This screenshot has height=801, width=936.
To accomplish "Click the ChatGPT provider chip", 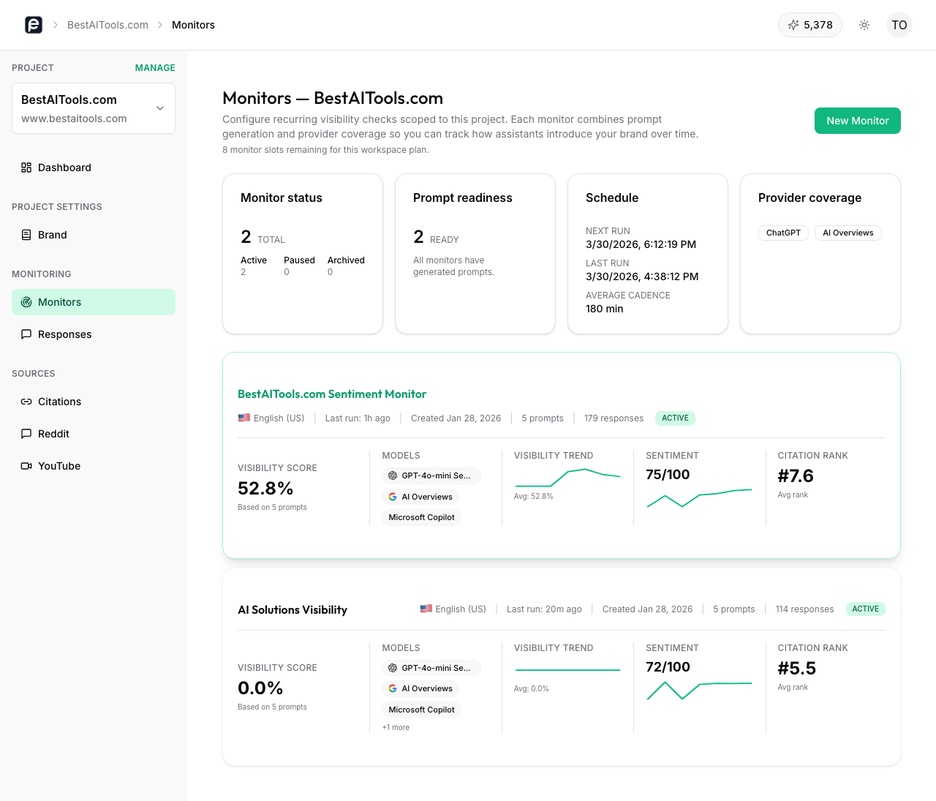I will tap(783, 233).
